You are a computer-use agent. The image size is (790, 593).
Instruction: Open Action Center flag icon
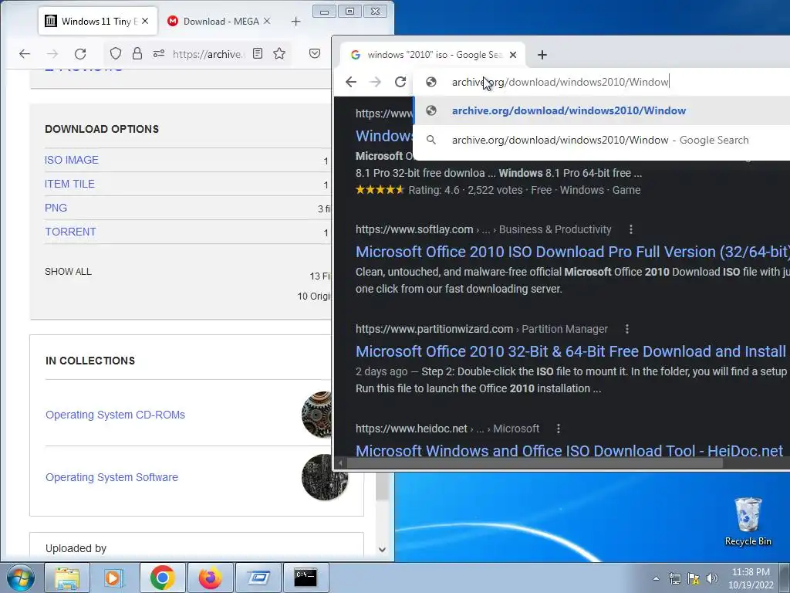pyautogui.click(x=694, y=578)
